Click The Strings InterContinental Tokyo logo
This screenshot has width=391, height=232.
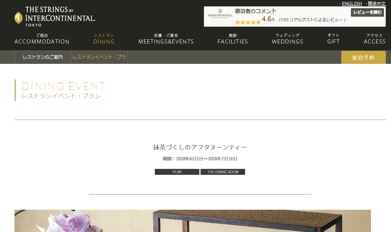(55, 16)
